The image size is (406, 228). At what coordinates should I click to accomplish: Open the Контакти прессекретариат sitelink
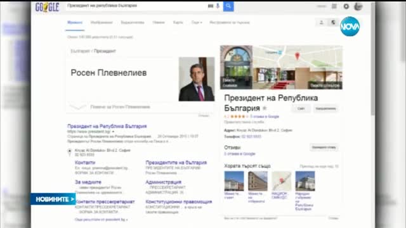pos(105,201)
